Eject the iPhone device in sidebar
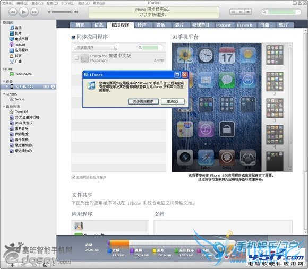 point(53,86)
